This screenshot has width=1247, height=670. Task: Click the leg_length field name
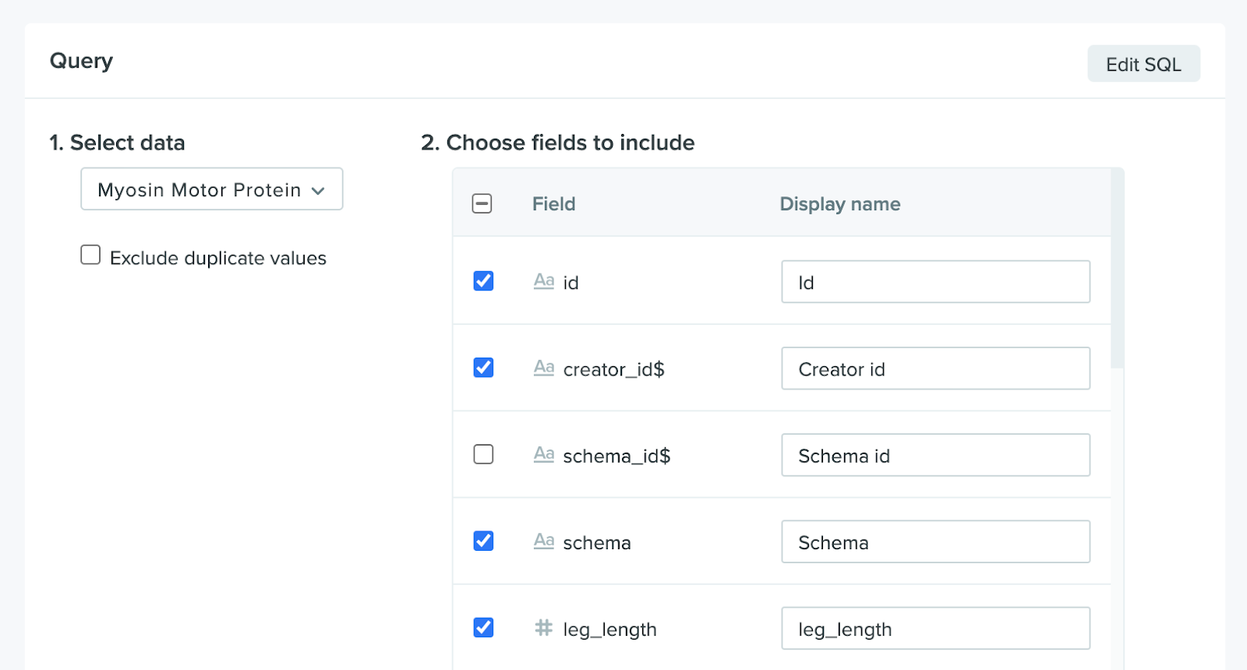(x=610, y=629)
